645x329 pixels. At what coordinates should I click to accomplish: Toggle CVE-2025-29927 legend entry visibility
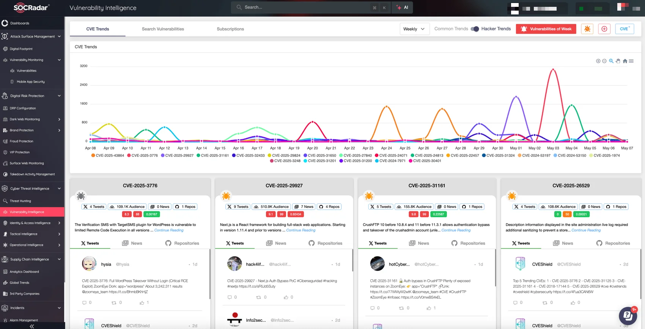pyautogui.click(x=177, y=156)
